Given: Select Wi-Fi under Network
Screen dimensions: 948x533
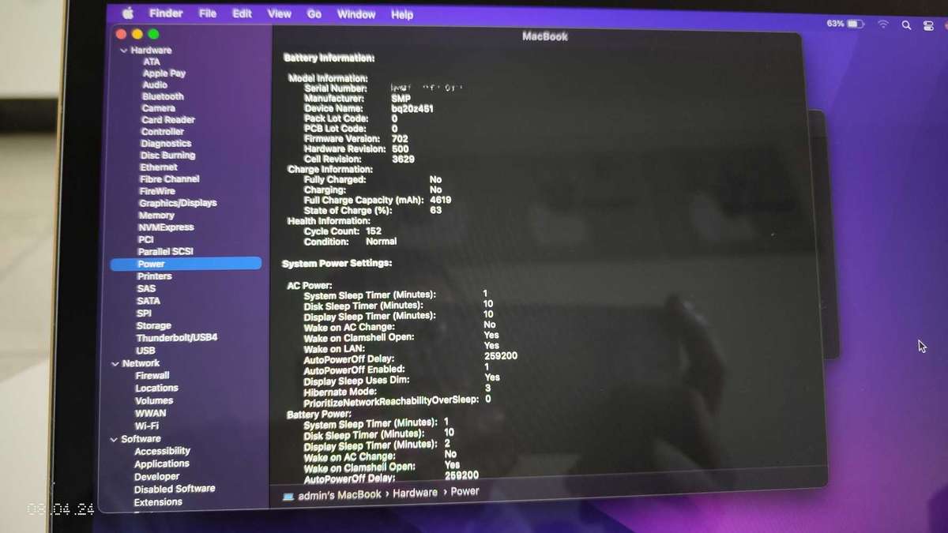Looking at the screenshot, I should click(x=146, y=426).
